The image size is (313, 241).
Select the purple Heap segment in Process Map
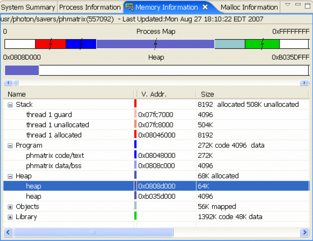pyautogui.click(x=155, y=44)
